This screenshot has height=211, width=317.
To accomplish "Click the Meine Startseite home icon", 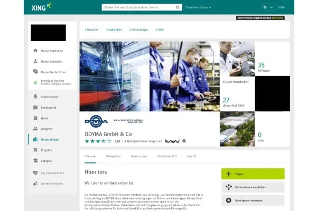I will point(35,51).
